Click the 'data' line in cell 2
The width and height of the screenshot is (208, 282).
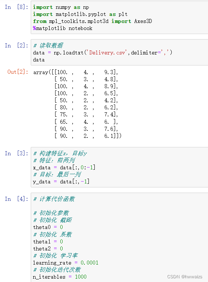pos(39,60)
